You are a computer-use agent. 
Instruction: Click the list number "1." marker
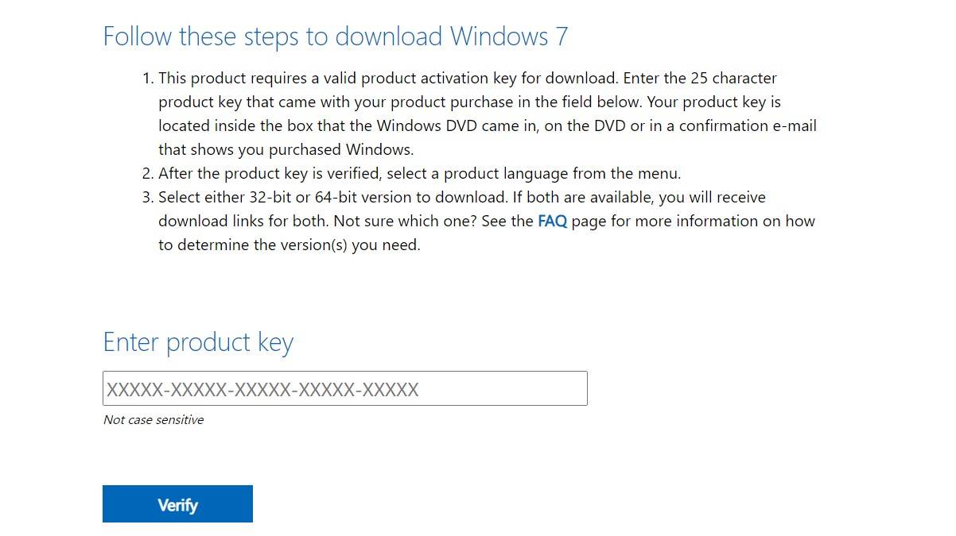coord(148,79)
